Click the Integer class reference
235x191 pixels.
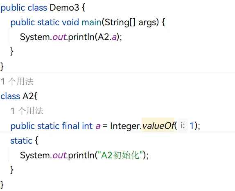tap(125, 126)
